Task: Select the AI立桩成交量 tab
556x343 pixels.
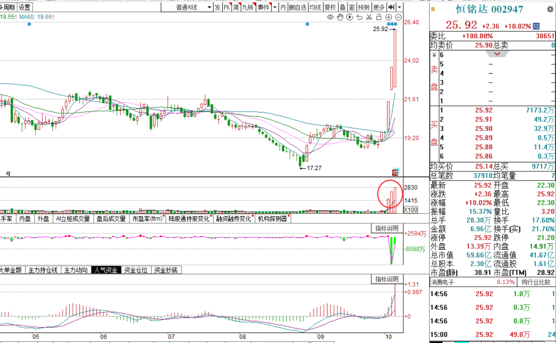Action: [73, 219]
